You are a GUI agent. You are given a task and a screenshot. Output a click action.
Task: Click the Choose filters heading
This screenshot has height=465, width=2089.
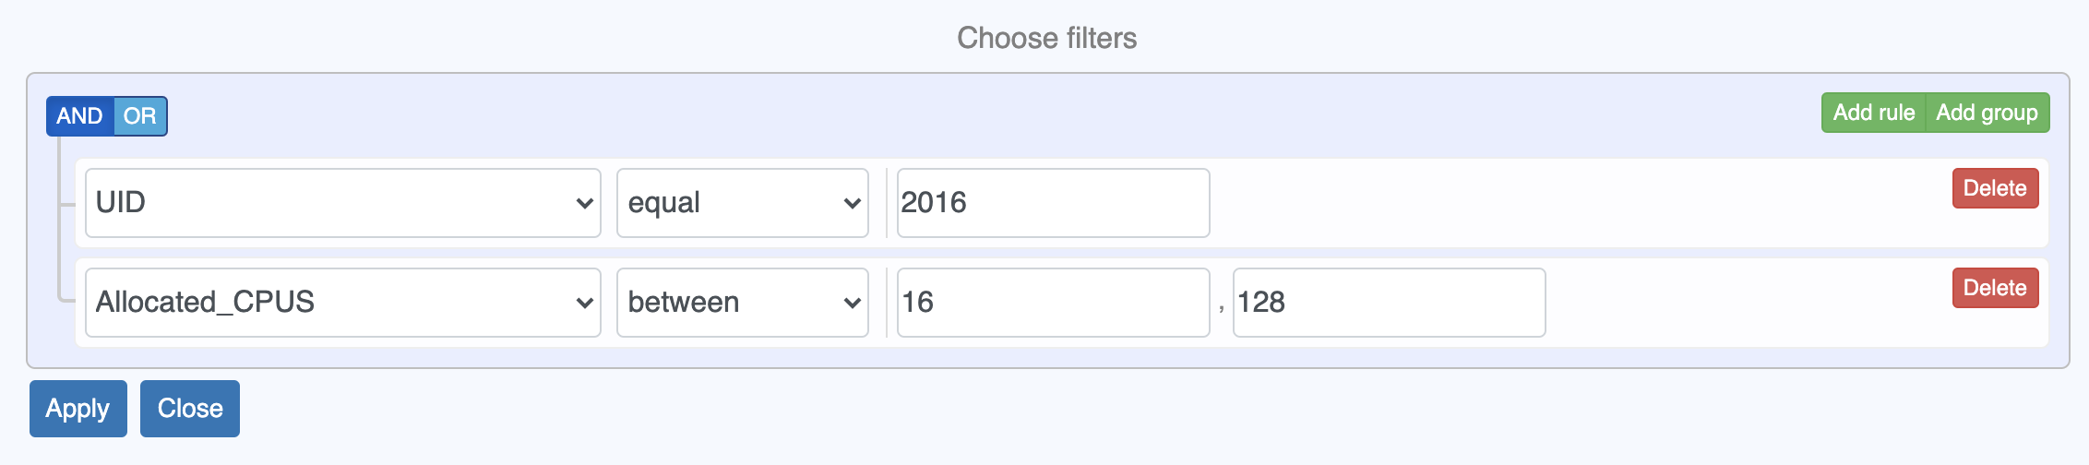pyautogui.click(x=1046, y=38)
